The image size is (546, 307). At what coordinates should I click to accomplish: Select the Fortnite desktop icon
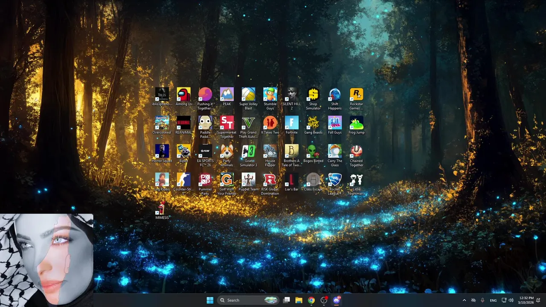[292, 125]
